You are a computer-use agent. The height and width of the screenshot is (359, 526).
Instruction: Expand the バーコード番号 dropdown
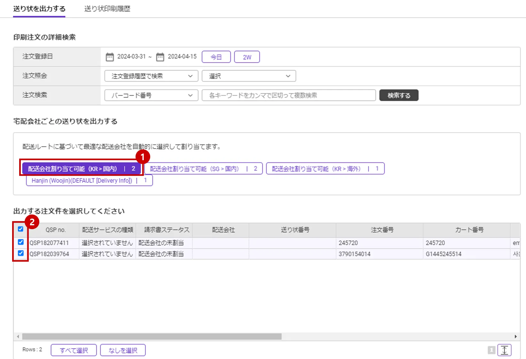[151, 95]
